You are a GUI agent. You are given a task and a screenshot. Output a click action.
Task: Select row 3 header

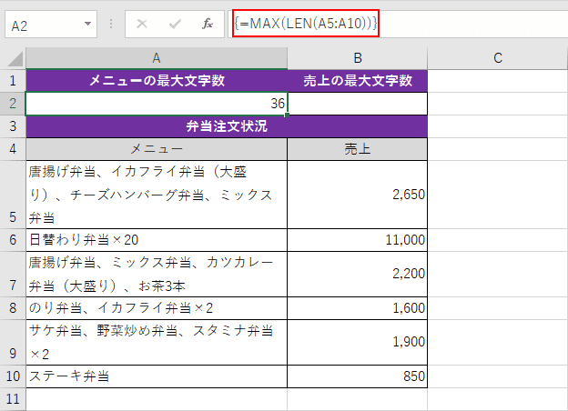coord(13,126)
